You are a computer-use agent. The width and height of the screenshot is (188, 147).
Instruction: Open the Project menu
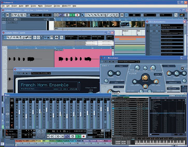click(14, 6)
